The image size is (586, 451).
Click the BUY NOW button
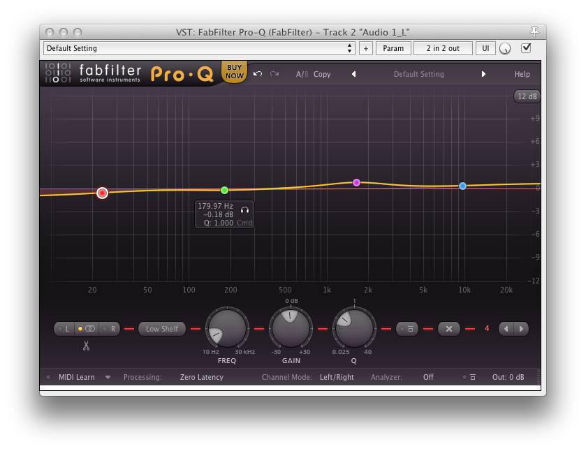pyautogui.click(x=234, y=71)
